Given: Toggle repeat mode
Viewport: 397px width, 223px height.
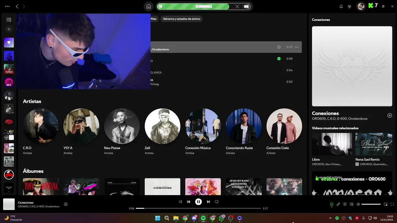Looking at the screenshot, I should click(217, 202).
